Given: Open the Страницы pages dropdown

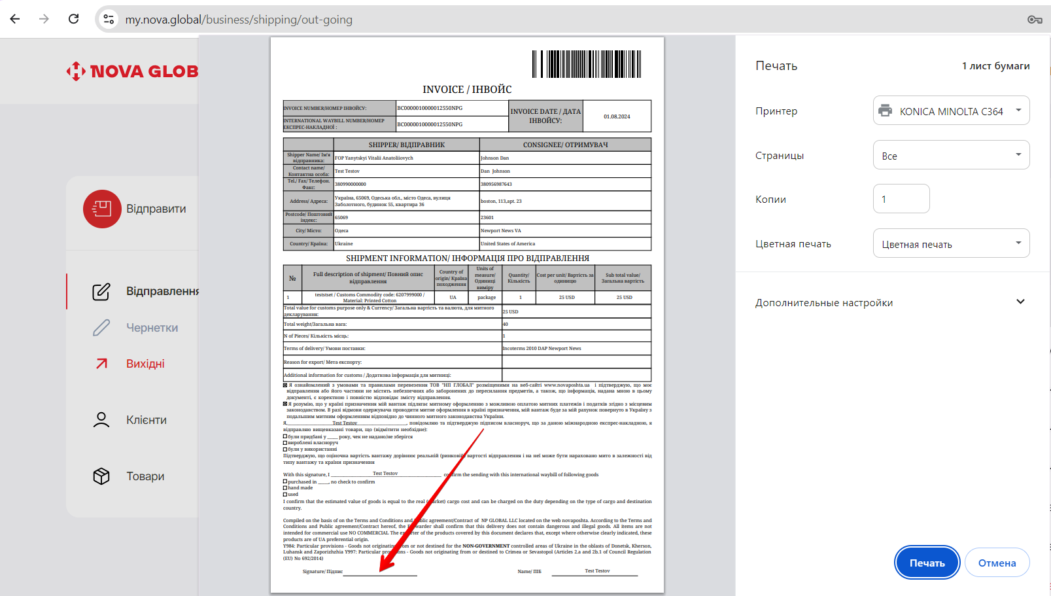Looking at the screenshot, I should click(x=951, y=155).
